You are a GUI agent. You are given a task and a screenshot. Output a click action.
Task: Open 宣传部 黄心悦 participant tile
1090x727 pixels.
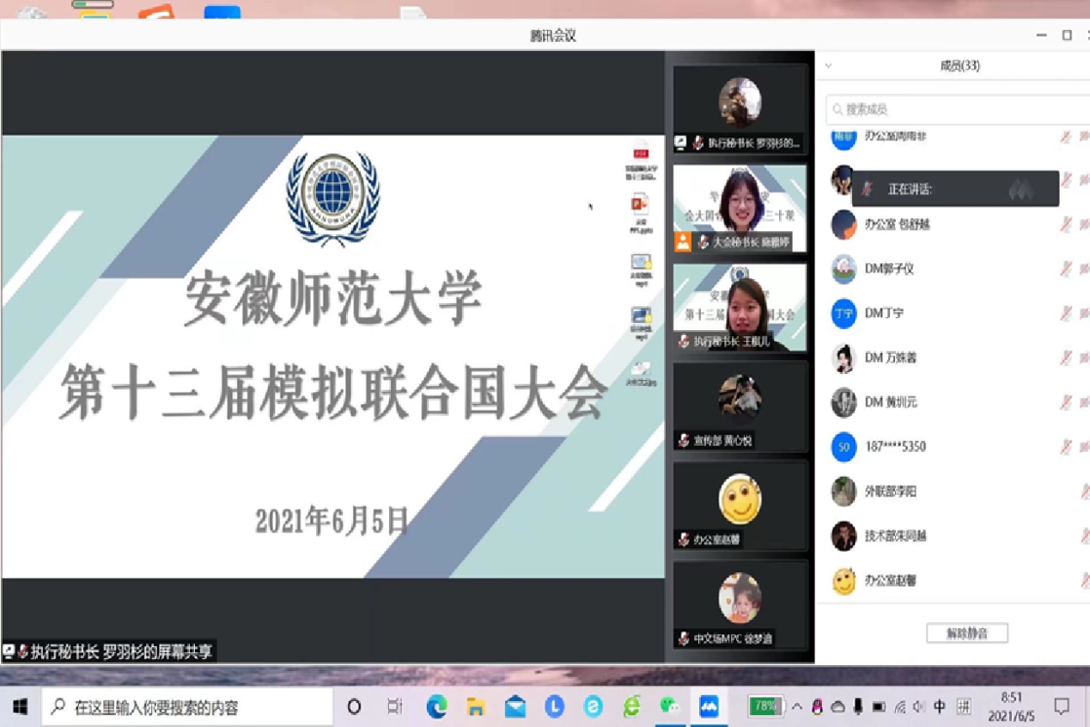(x=740, y=407)
